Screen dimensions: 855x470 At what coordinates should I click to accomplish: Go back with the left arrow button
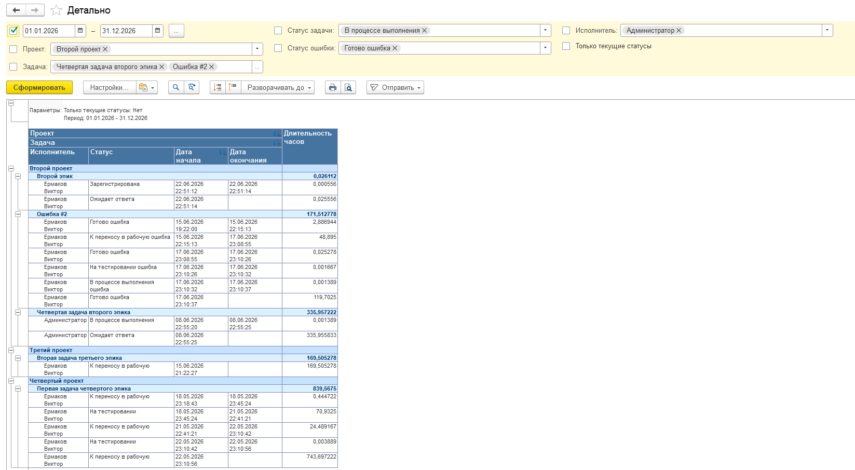tap(16, 10)
